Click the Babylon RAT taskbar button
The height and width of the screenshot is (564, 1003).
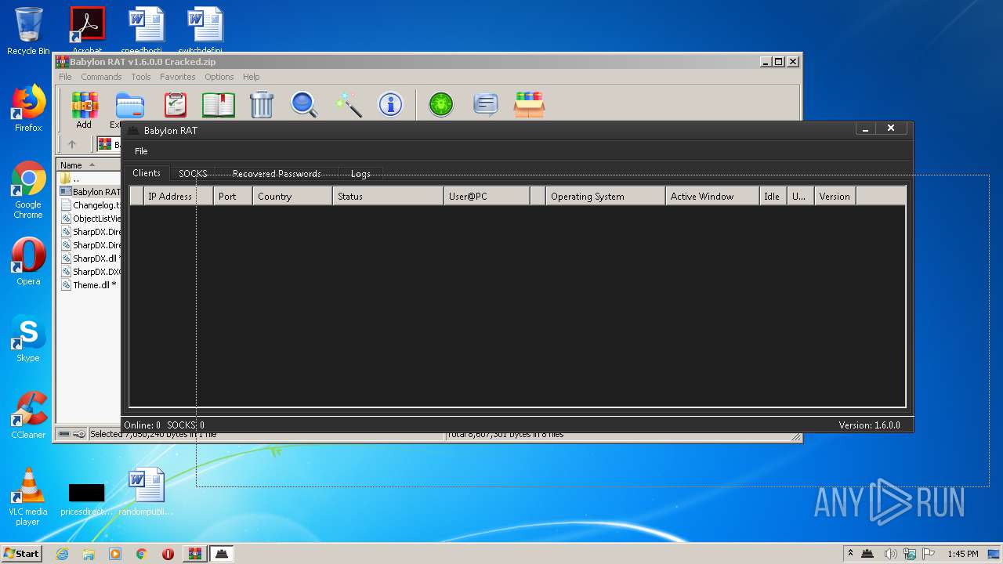pyautogui.click(x=222, y=554)
